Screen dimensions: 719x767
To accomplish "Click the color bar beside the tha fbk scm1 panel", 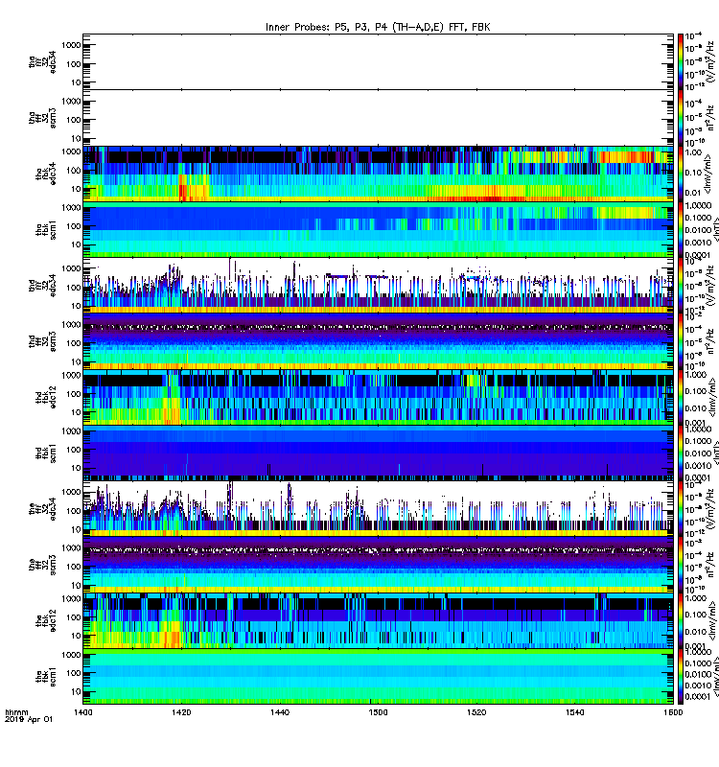I will click(681, 230).
